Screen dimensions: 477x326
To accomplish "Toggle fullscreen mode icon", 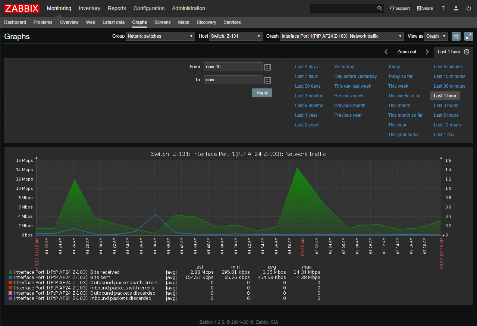I will 468,36.
